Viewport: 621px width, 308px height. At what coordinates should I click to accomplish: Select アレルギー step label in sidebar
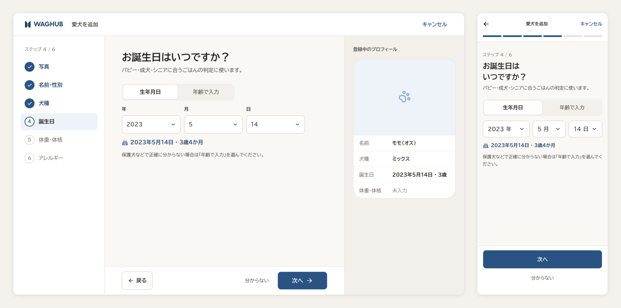[51, 158]
